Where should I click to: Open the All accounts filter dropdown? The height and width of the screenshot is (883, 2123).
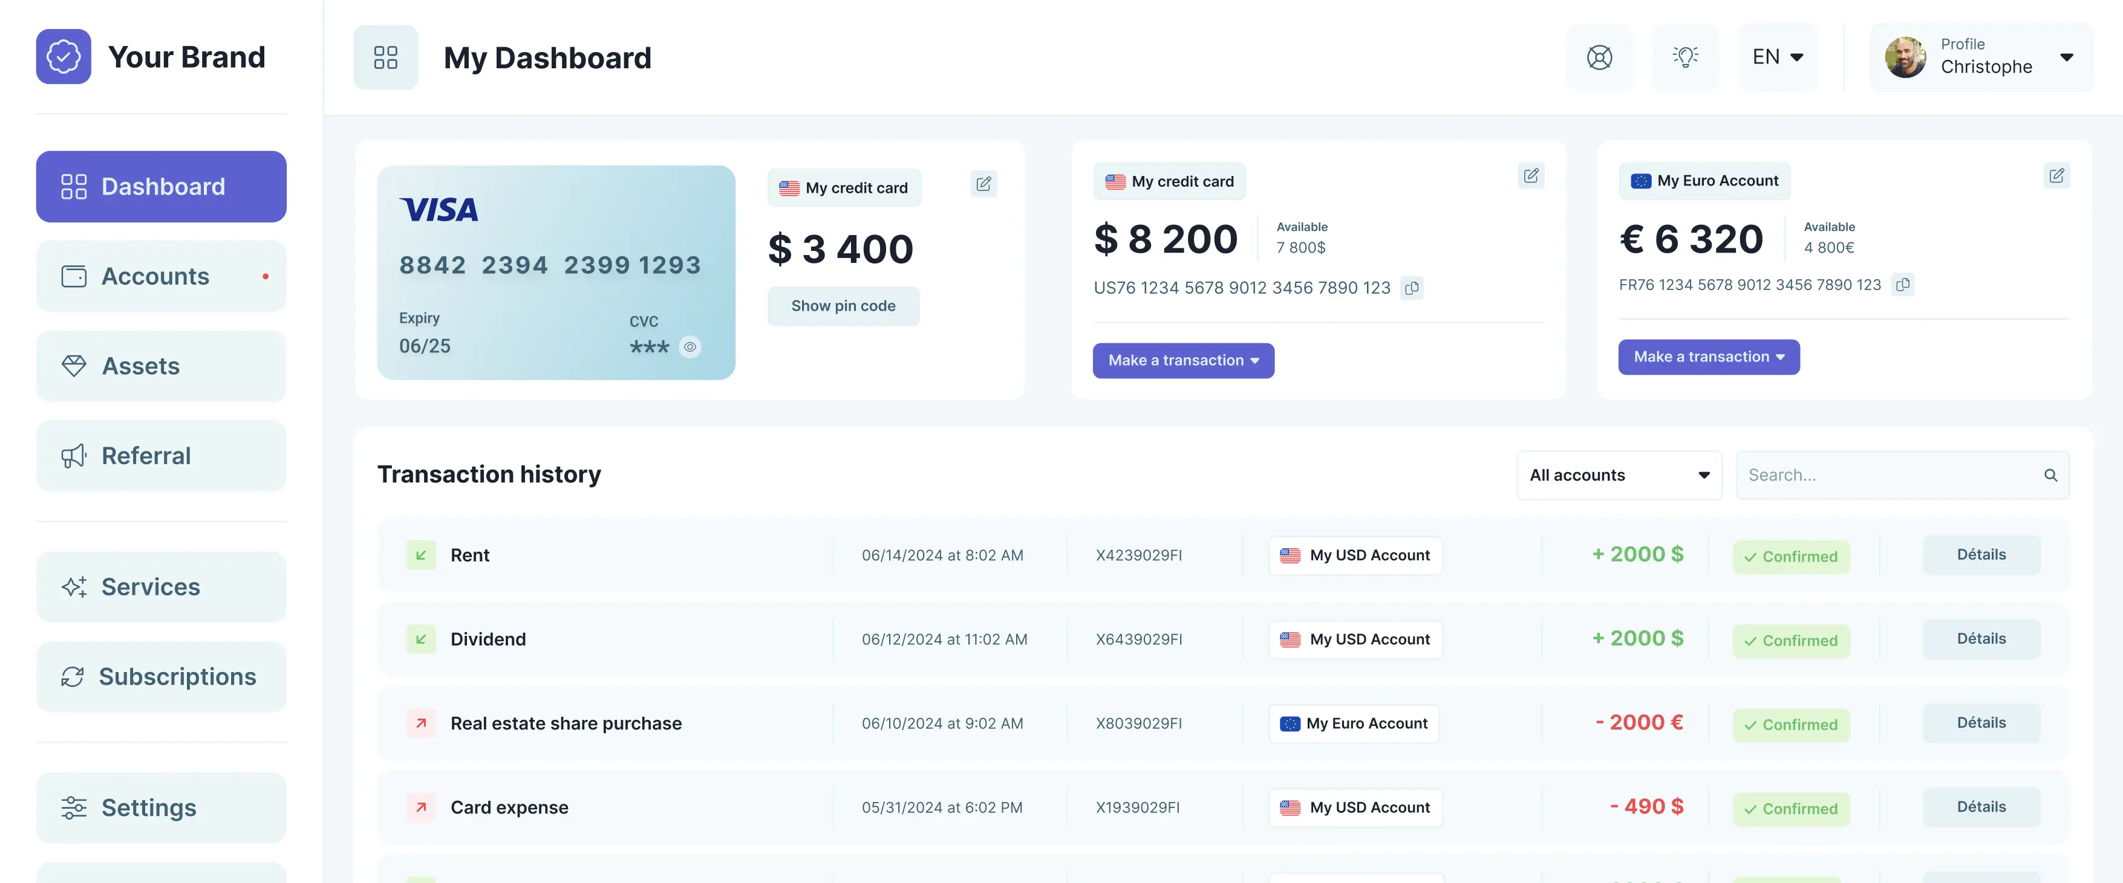pyautogui.click(x=1618, y=474)
